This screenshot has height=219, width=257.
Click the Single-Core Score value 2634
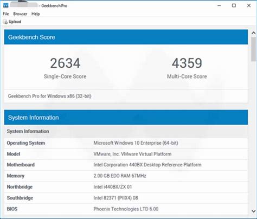65,63
